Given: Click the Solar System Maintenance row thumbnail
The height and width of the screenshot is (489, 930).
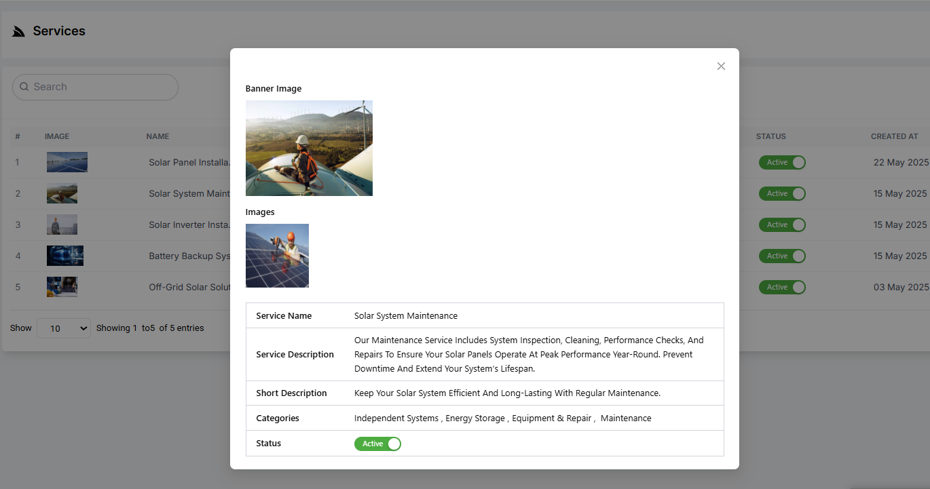Looking at the screenshot, I should tap(62, 193).
